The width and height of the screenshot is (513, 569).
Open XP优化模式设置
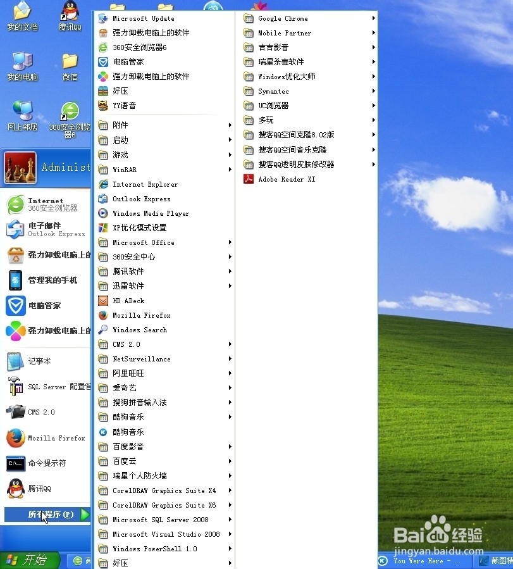pyautogui.click(x=164, y=228)
